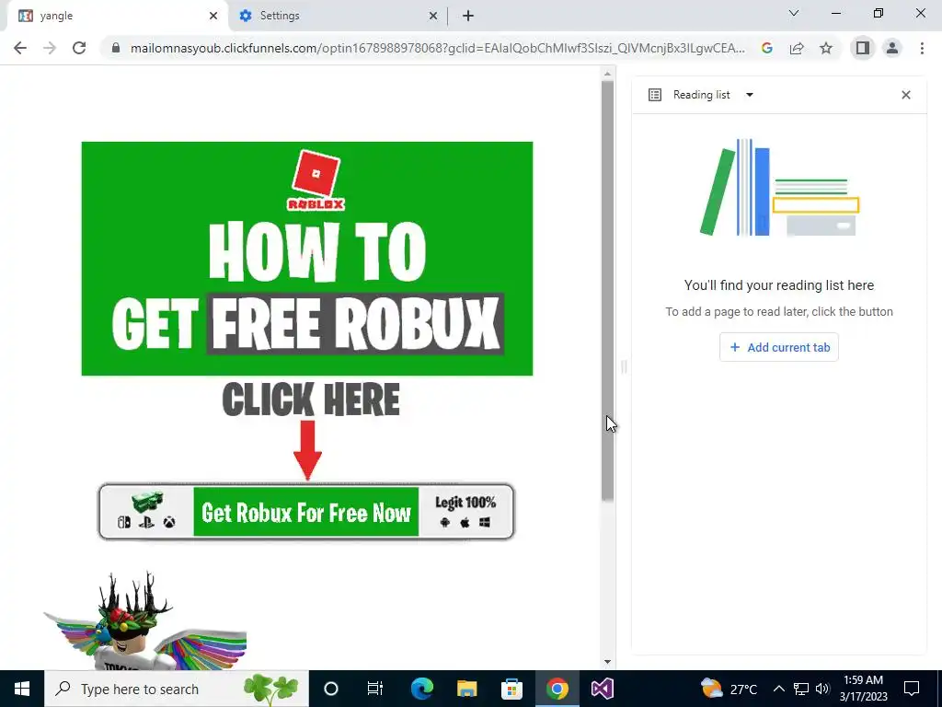Click the forward navigation arrow
Image resolution: width=942 pixels, height=707 pixels.
[x=50, y=48]
